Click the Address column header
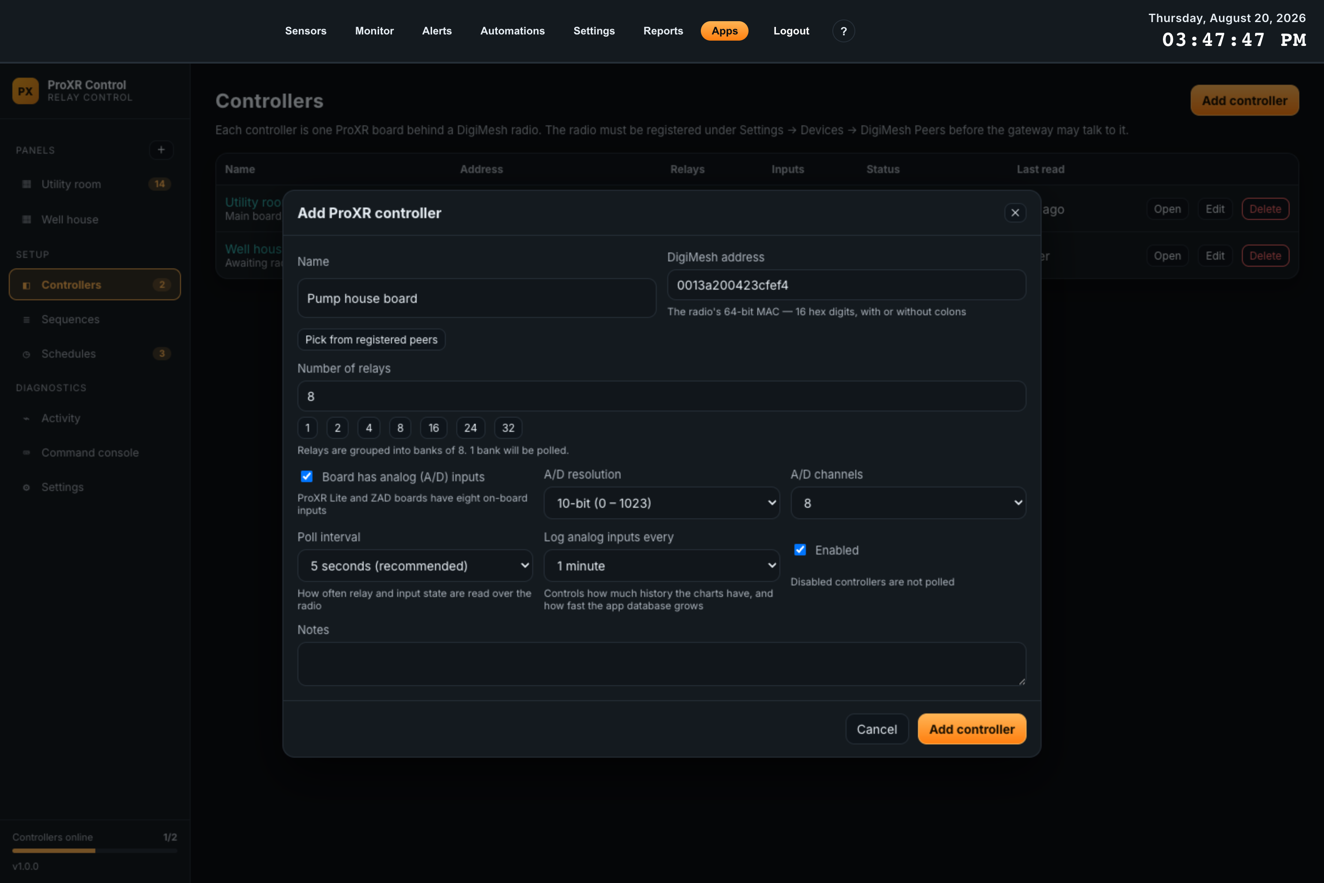The width and height of the screenshot is (1324, 883). pyautogui.click(x=481, y=169)
